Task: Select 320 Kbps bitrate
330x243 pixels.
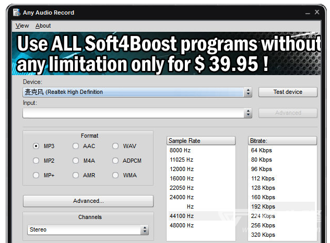Action: tap(282, 235)
